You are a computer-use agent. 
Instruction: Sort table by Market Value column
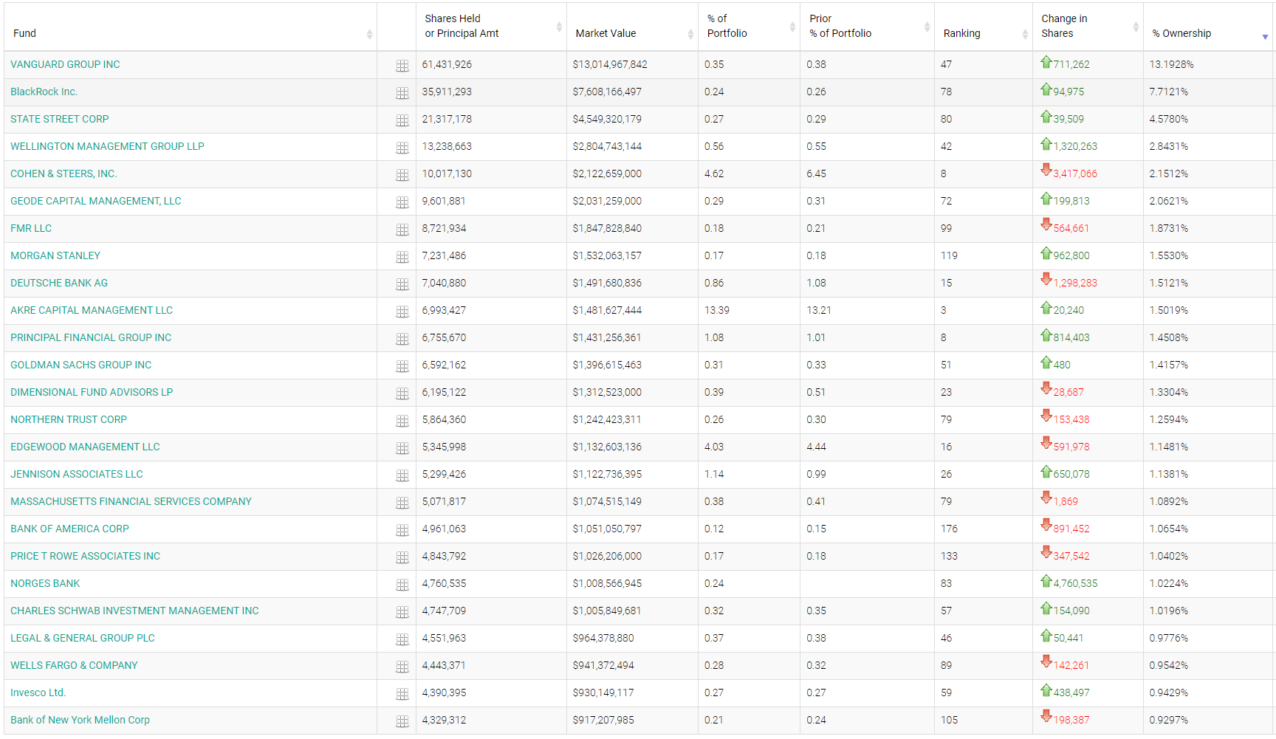(x=632, y=27)
